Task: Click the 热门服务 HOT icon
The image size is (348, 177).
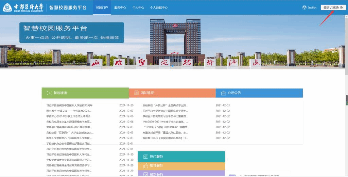Action: click(x=145, y=157)
